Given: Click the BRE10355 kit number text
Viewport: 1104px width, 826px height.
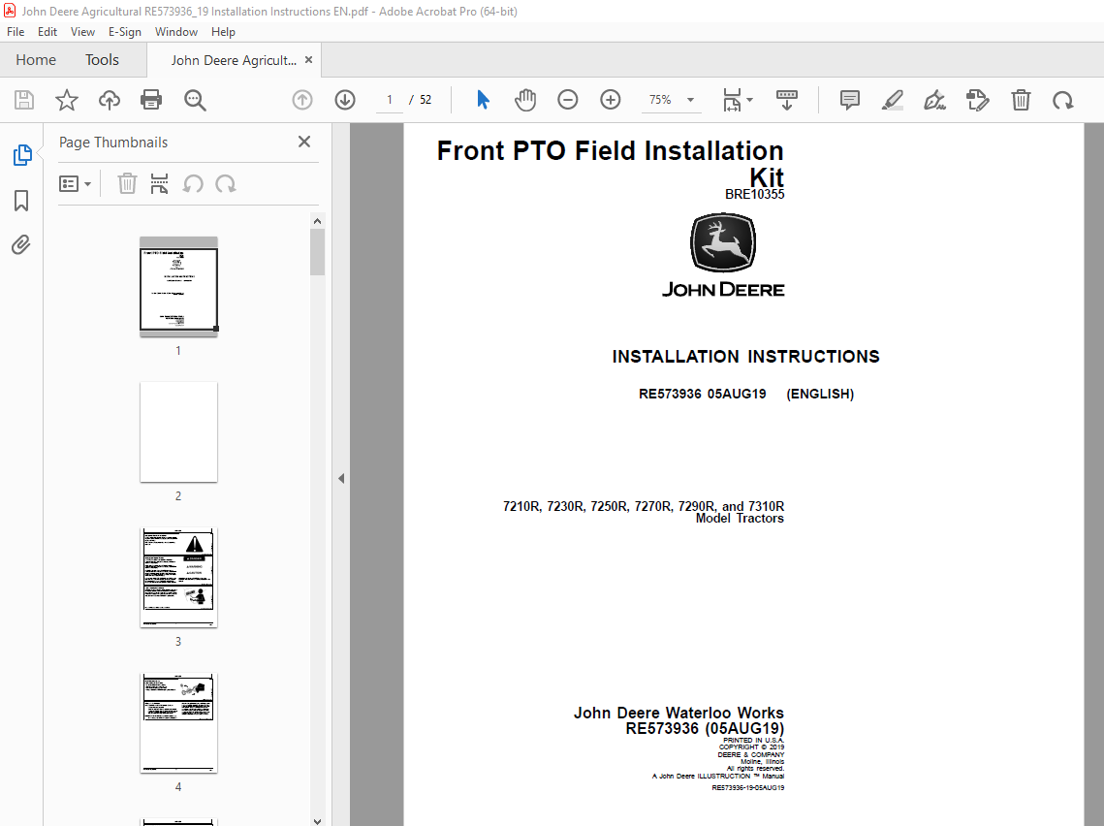Looking at the screenshot, I should coord(755,194).
